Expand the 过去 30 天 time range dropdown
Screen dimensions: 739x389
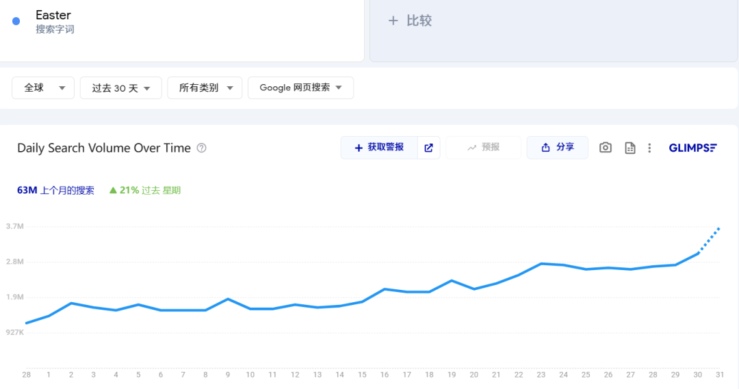click(x=120, y=88)
